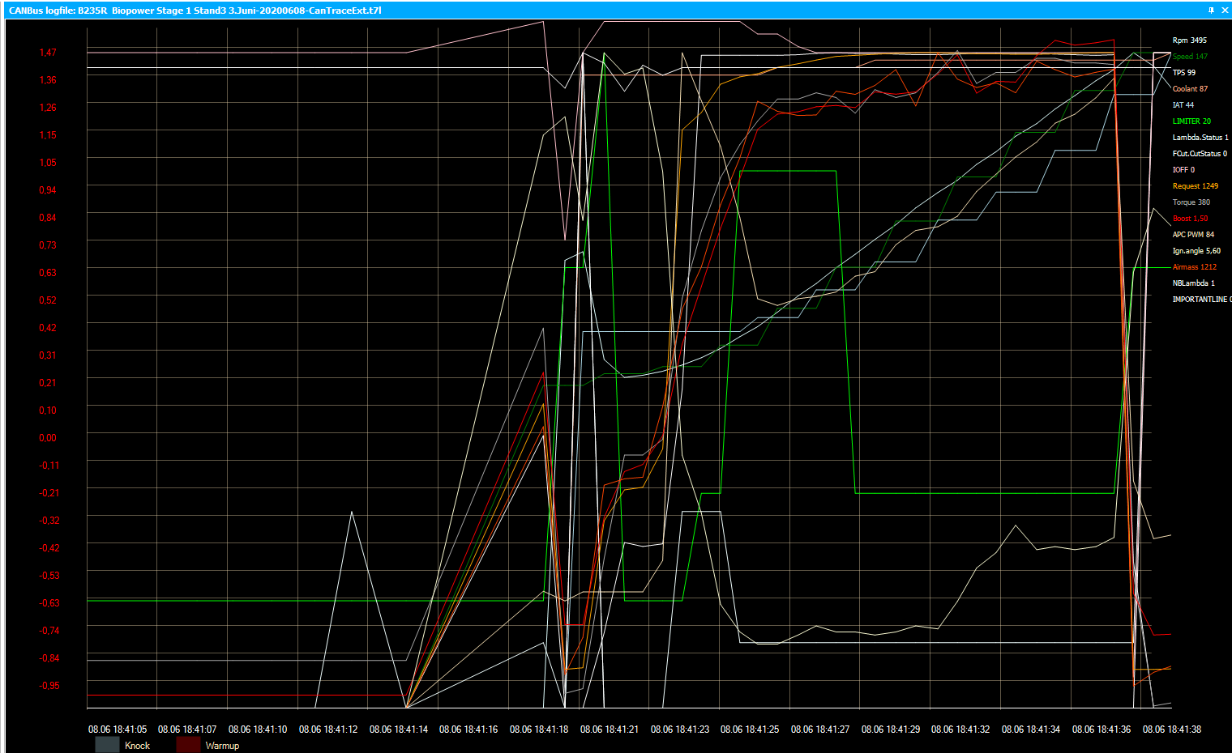The width and height of the screenshot is (1232, 753).
Task: Click the 08.06 18:41:32 time label
Action: point(960,730)
